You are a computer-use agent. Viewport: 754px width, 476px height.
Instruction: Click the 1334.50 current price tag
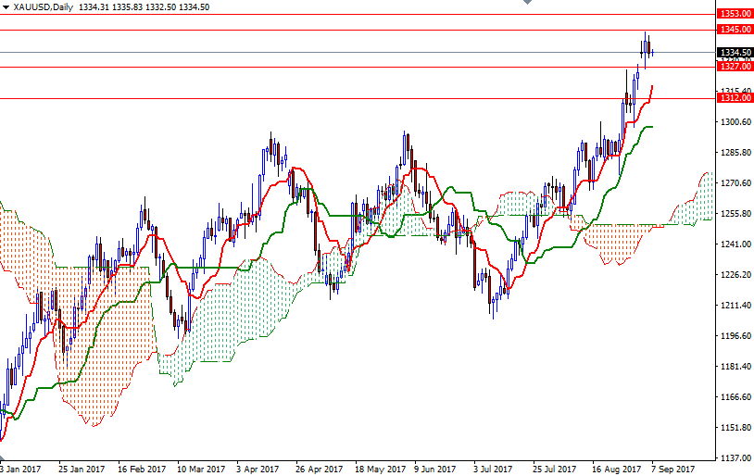point(735,53)
